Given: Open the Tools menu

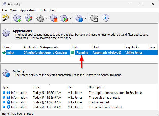Looking at the screenshot, I should pos(43,10).
